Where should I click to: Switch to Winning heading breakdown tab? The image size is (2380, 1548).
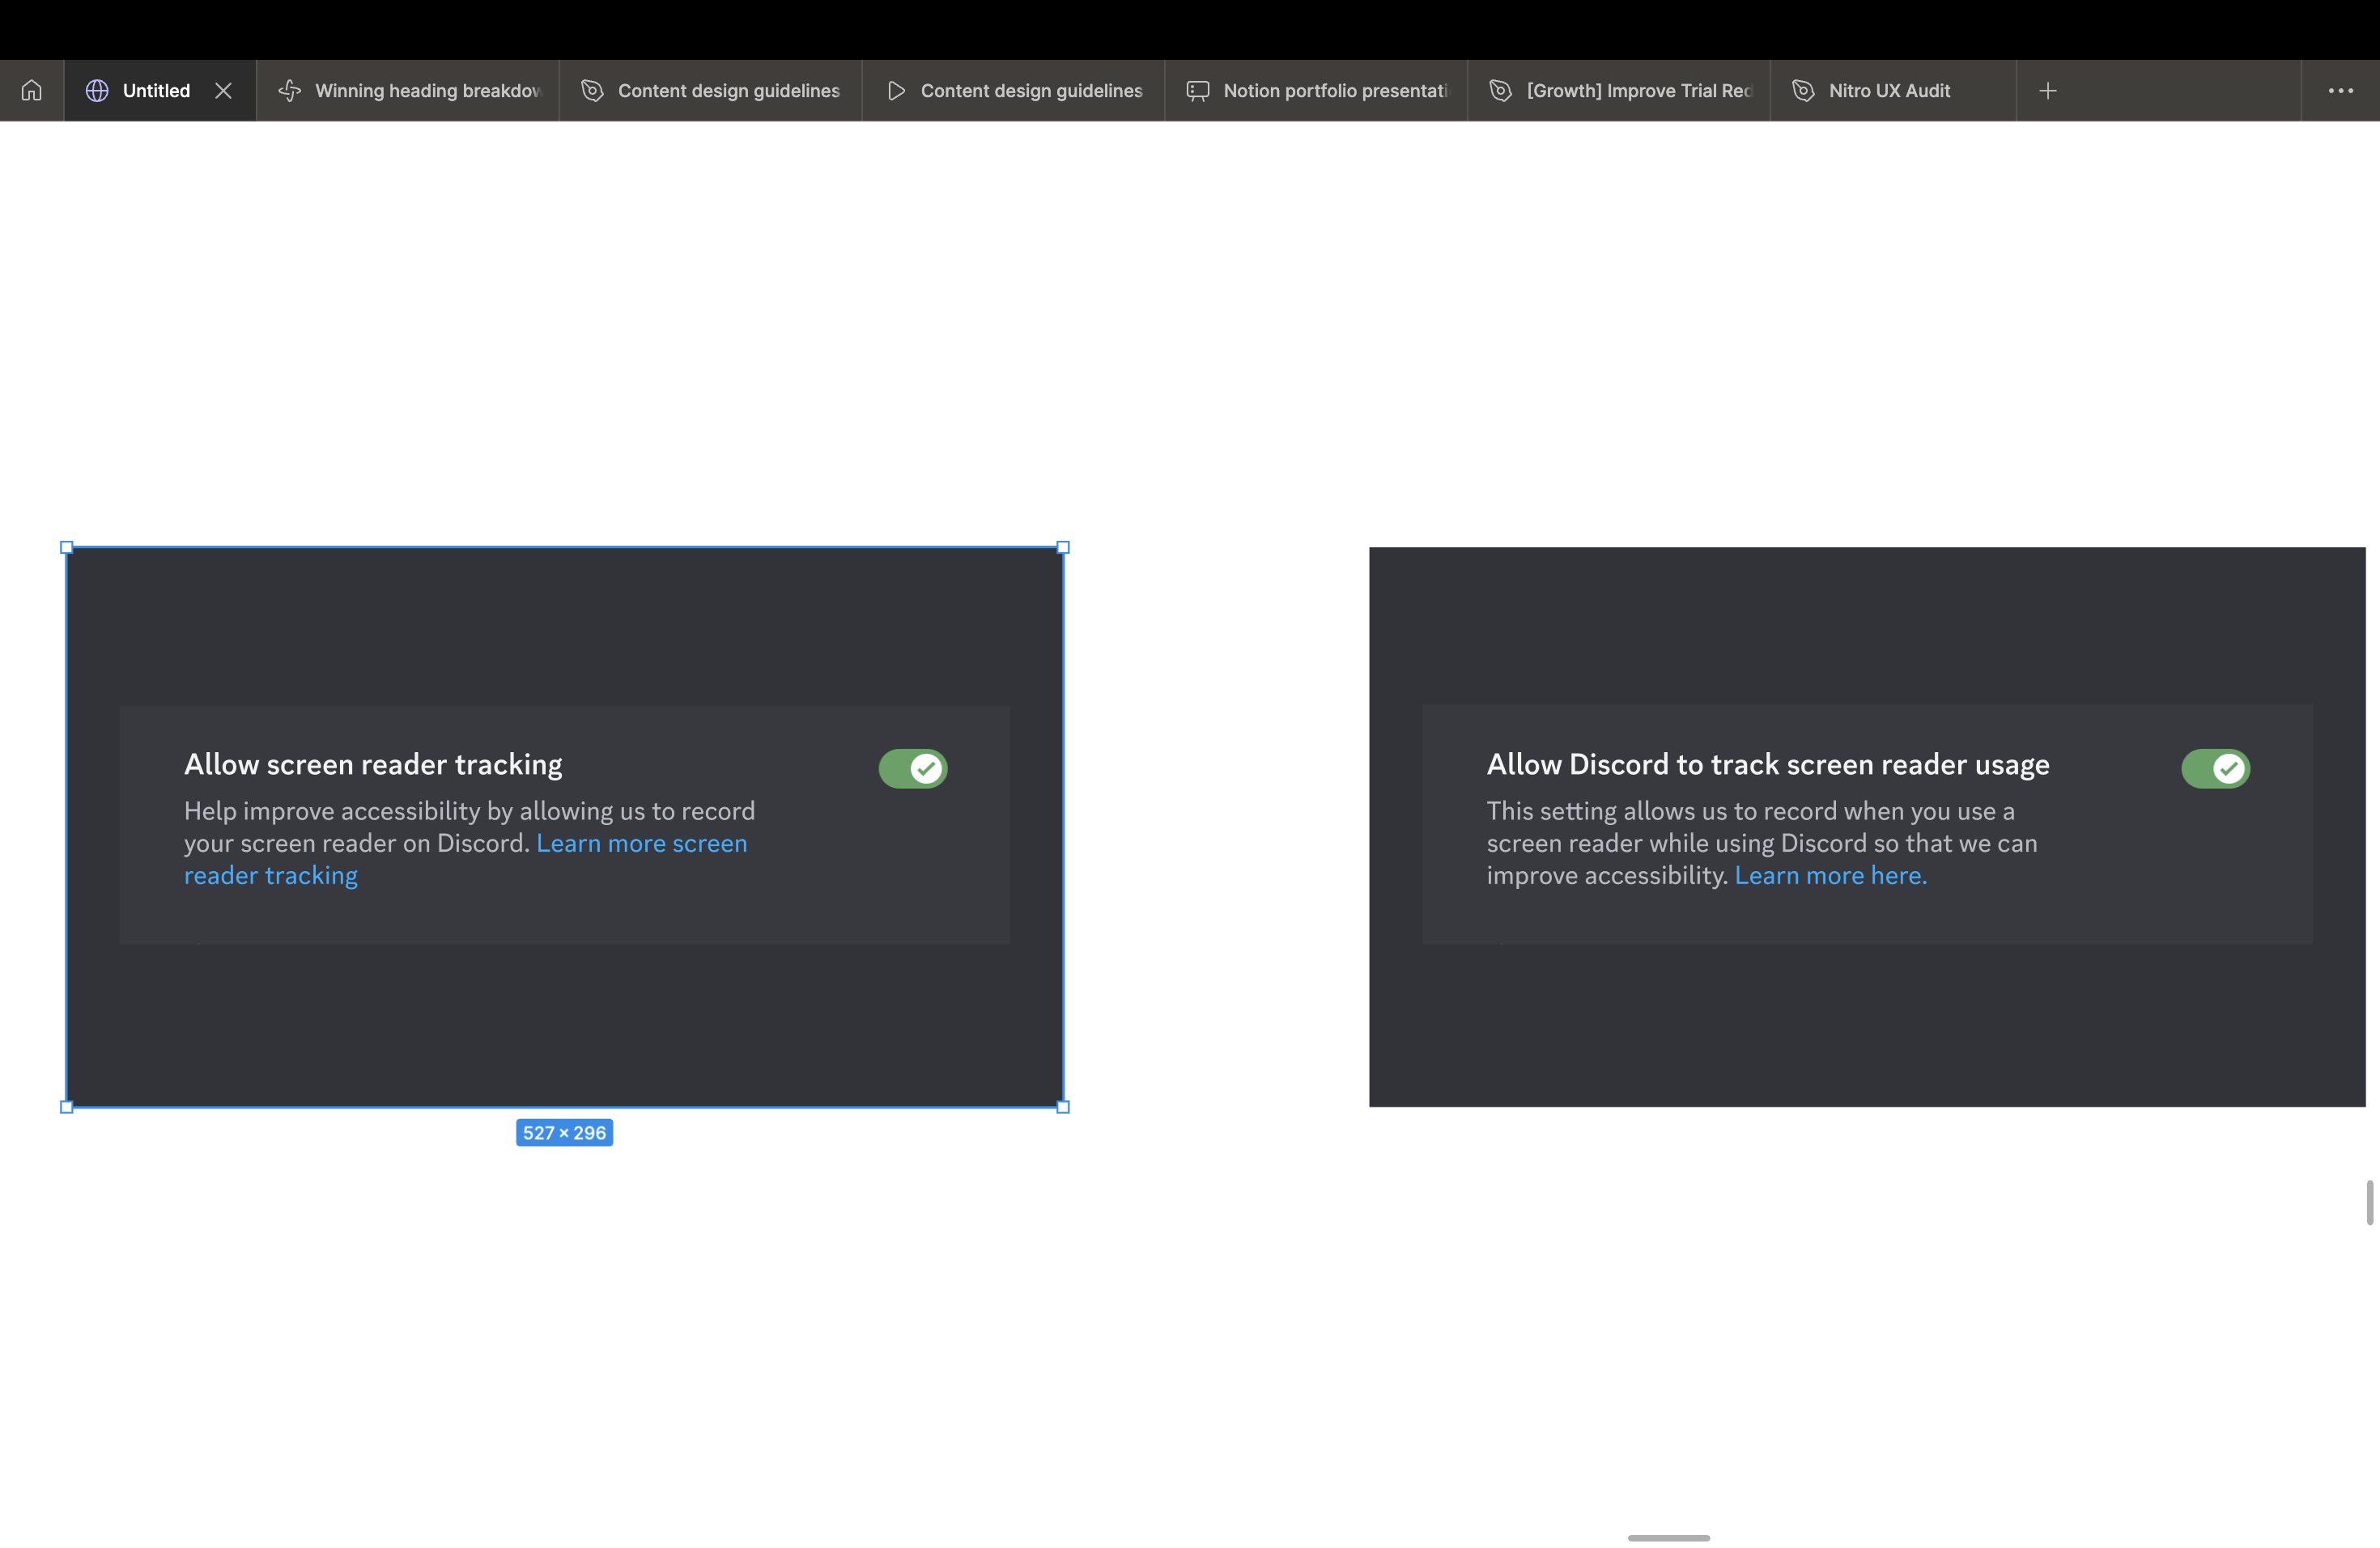(x=427, y=90)
